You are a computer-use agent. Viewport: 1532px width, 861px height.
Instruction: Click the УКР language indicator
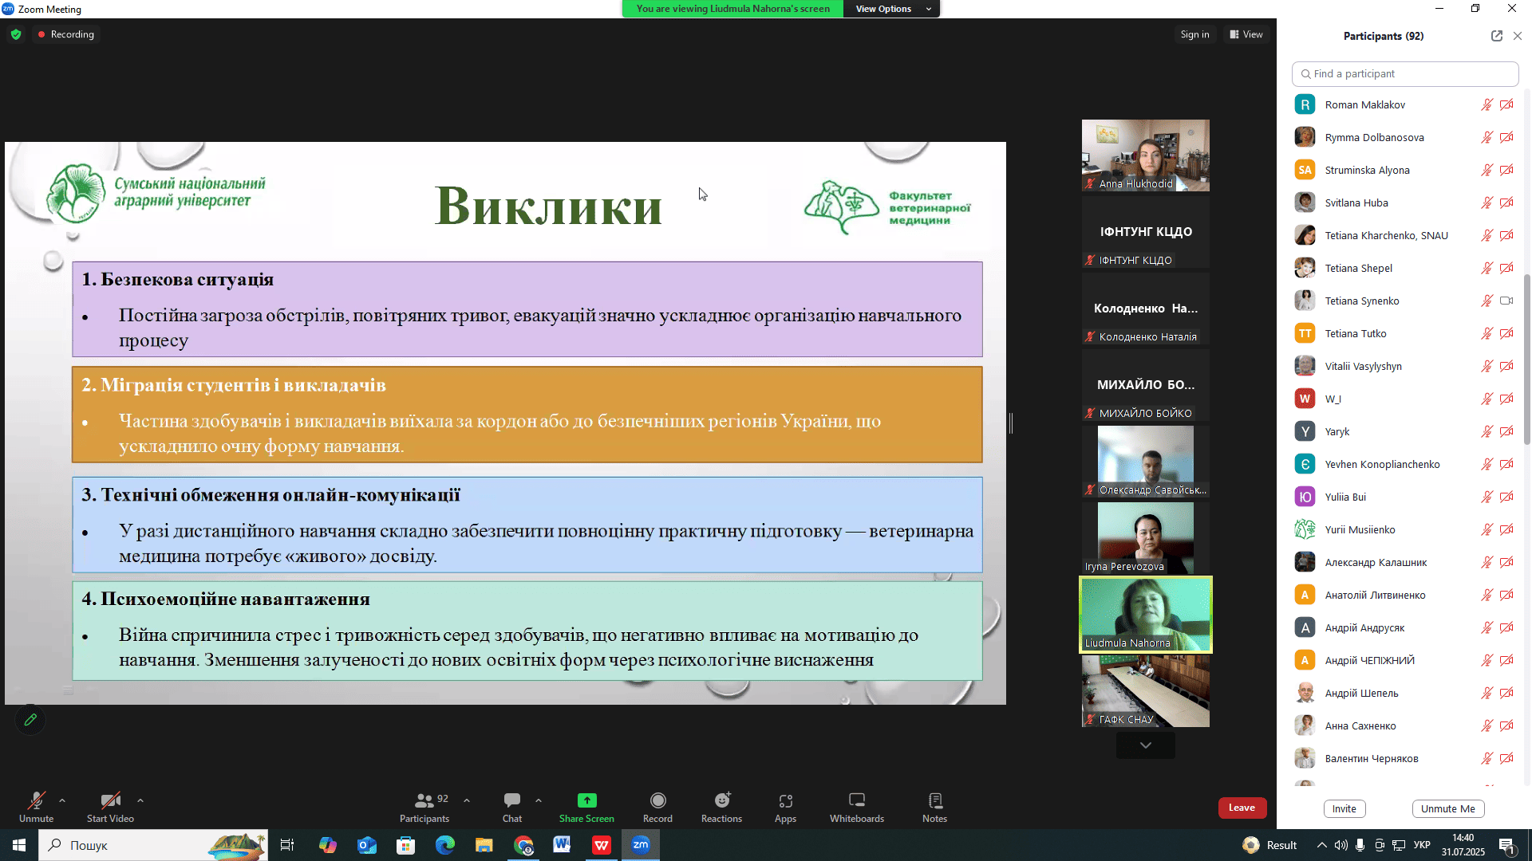point(1422,845)
